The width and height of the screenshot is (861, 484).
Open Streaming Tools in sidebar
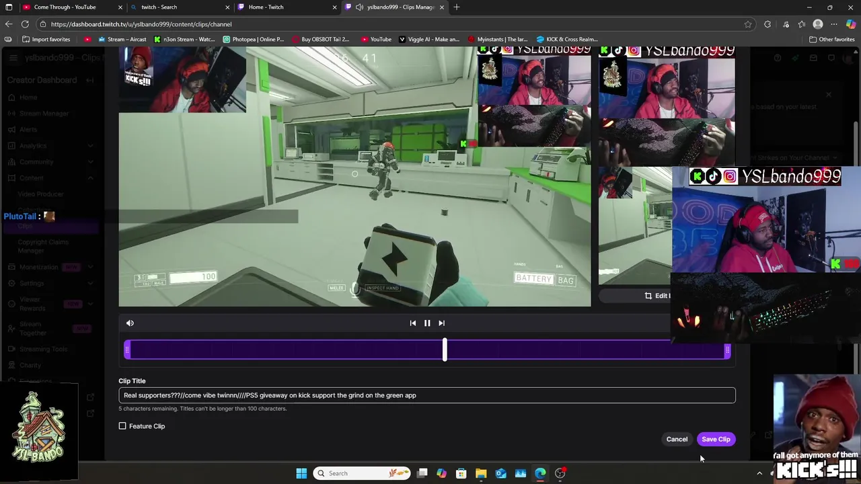pyautogui.click(x=43, y=349)
